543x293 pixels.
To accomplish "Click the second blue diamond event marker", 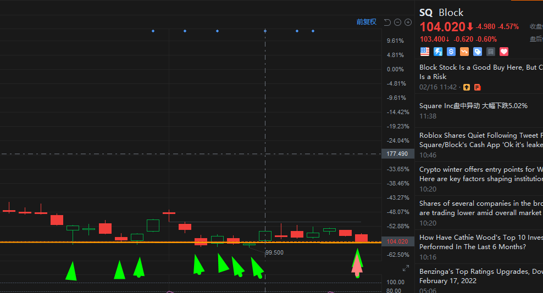I will click(x=185, y=31).
